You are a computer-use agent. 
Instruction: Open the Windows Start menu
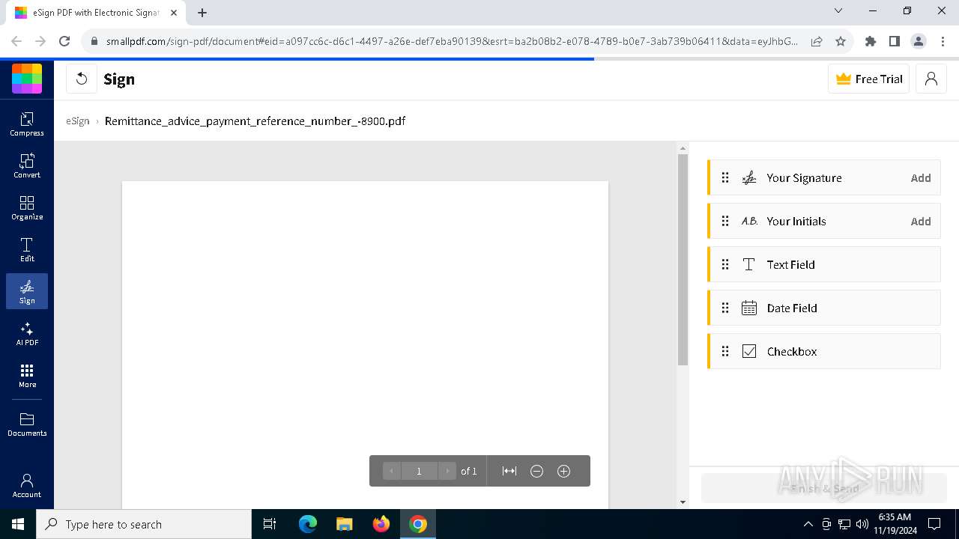(x=18, y=524)
